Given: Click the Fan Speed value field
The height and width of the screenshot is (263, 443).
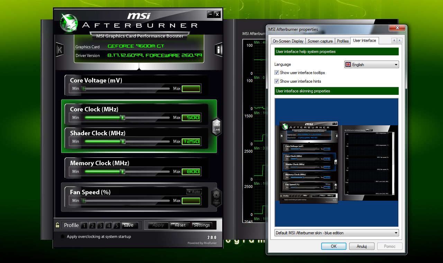Looking at the screenshot, I should tap(191, 201).
